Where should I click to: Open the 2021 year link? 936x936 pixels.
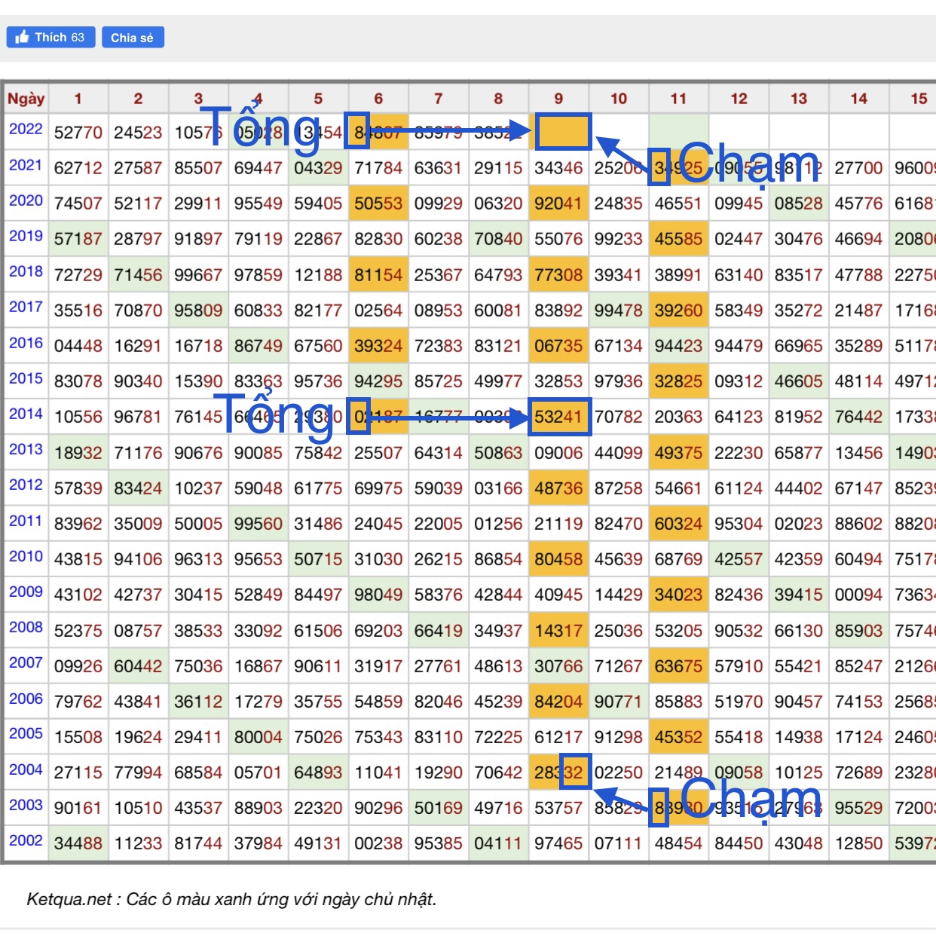tap(26, 164)
